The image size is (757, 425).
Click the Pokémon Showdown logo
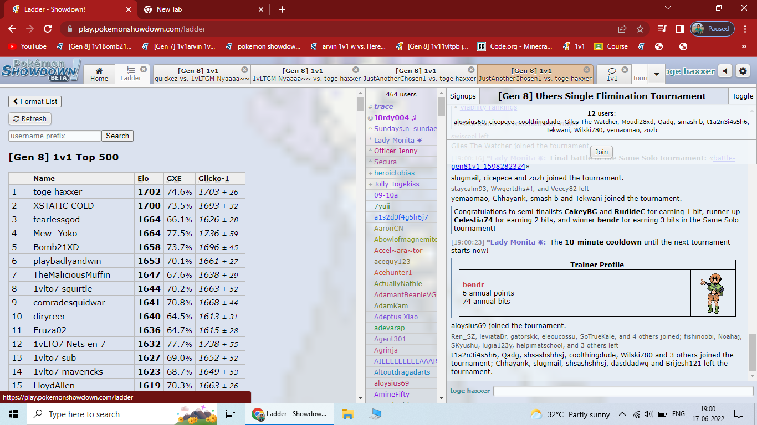click(40, 71)
